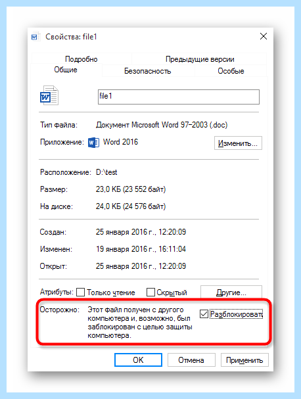Click the 'Открыт:' label
Image resolution: width=301 pixels, height=399 pixels.
click(53, 266)
